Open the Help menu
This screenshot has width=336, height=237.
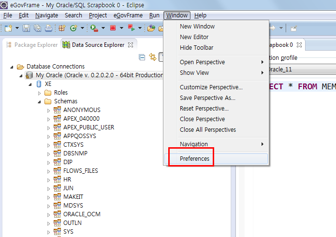pyautogui.click(x=200, y=15)
